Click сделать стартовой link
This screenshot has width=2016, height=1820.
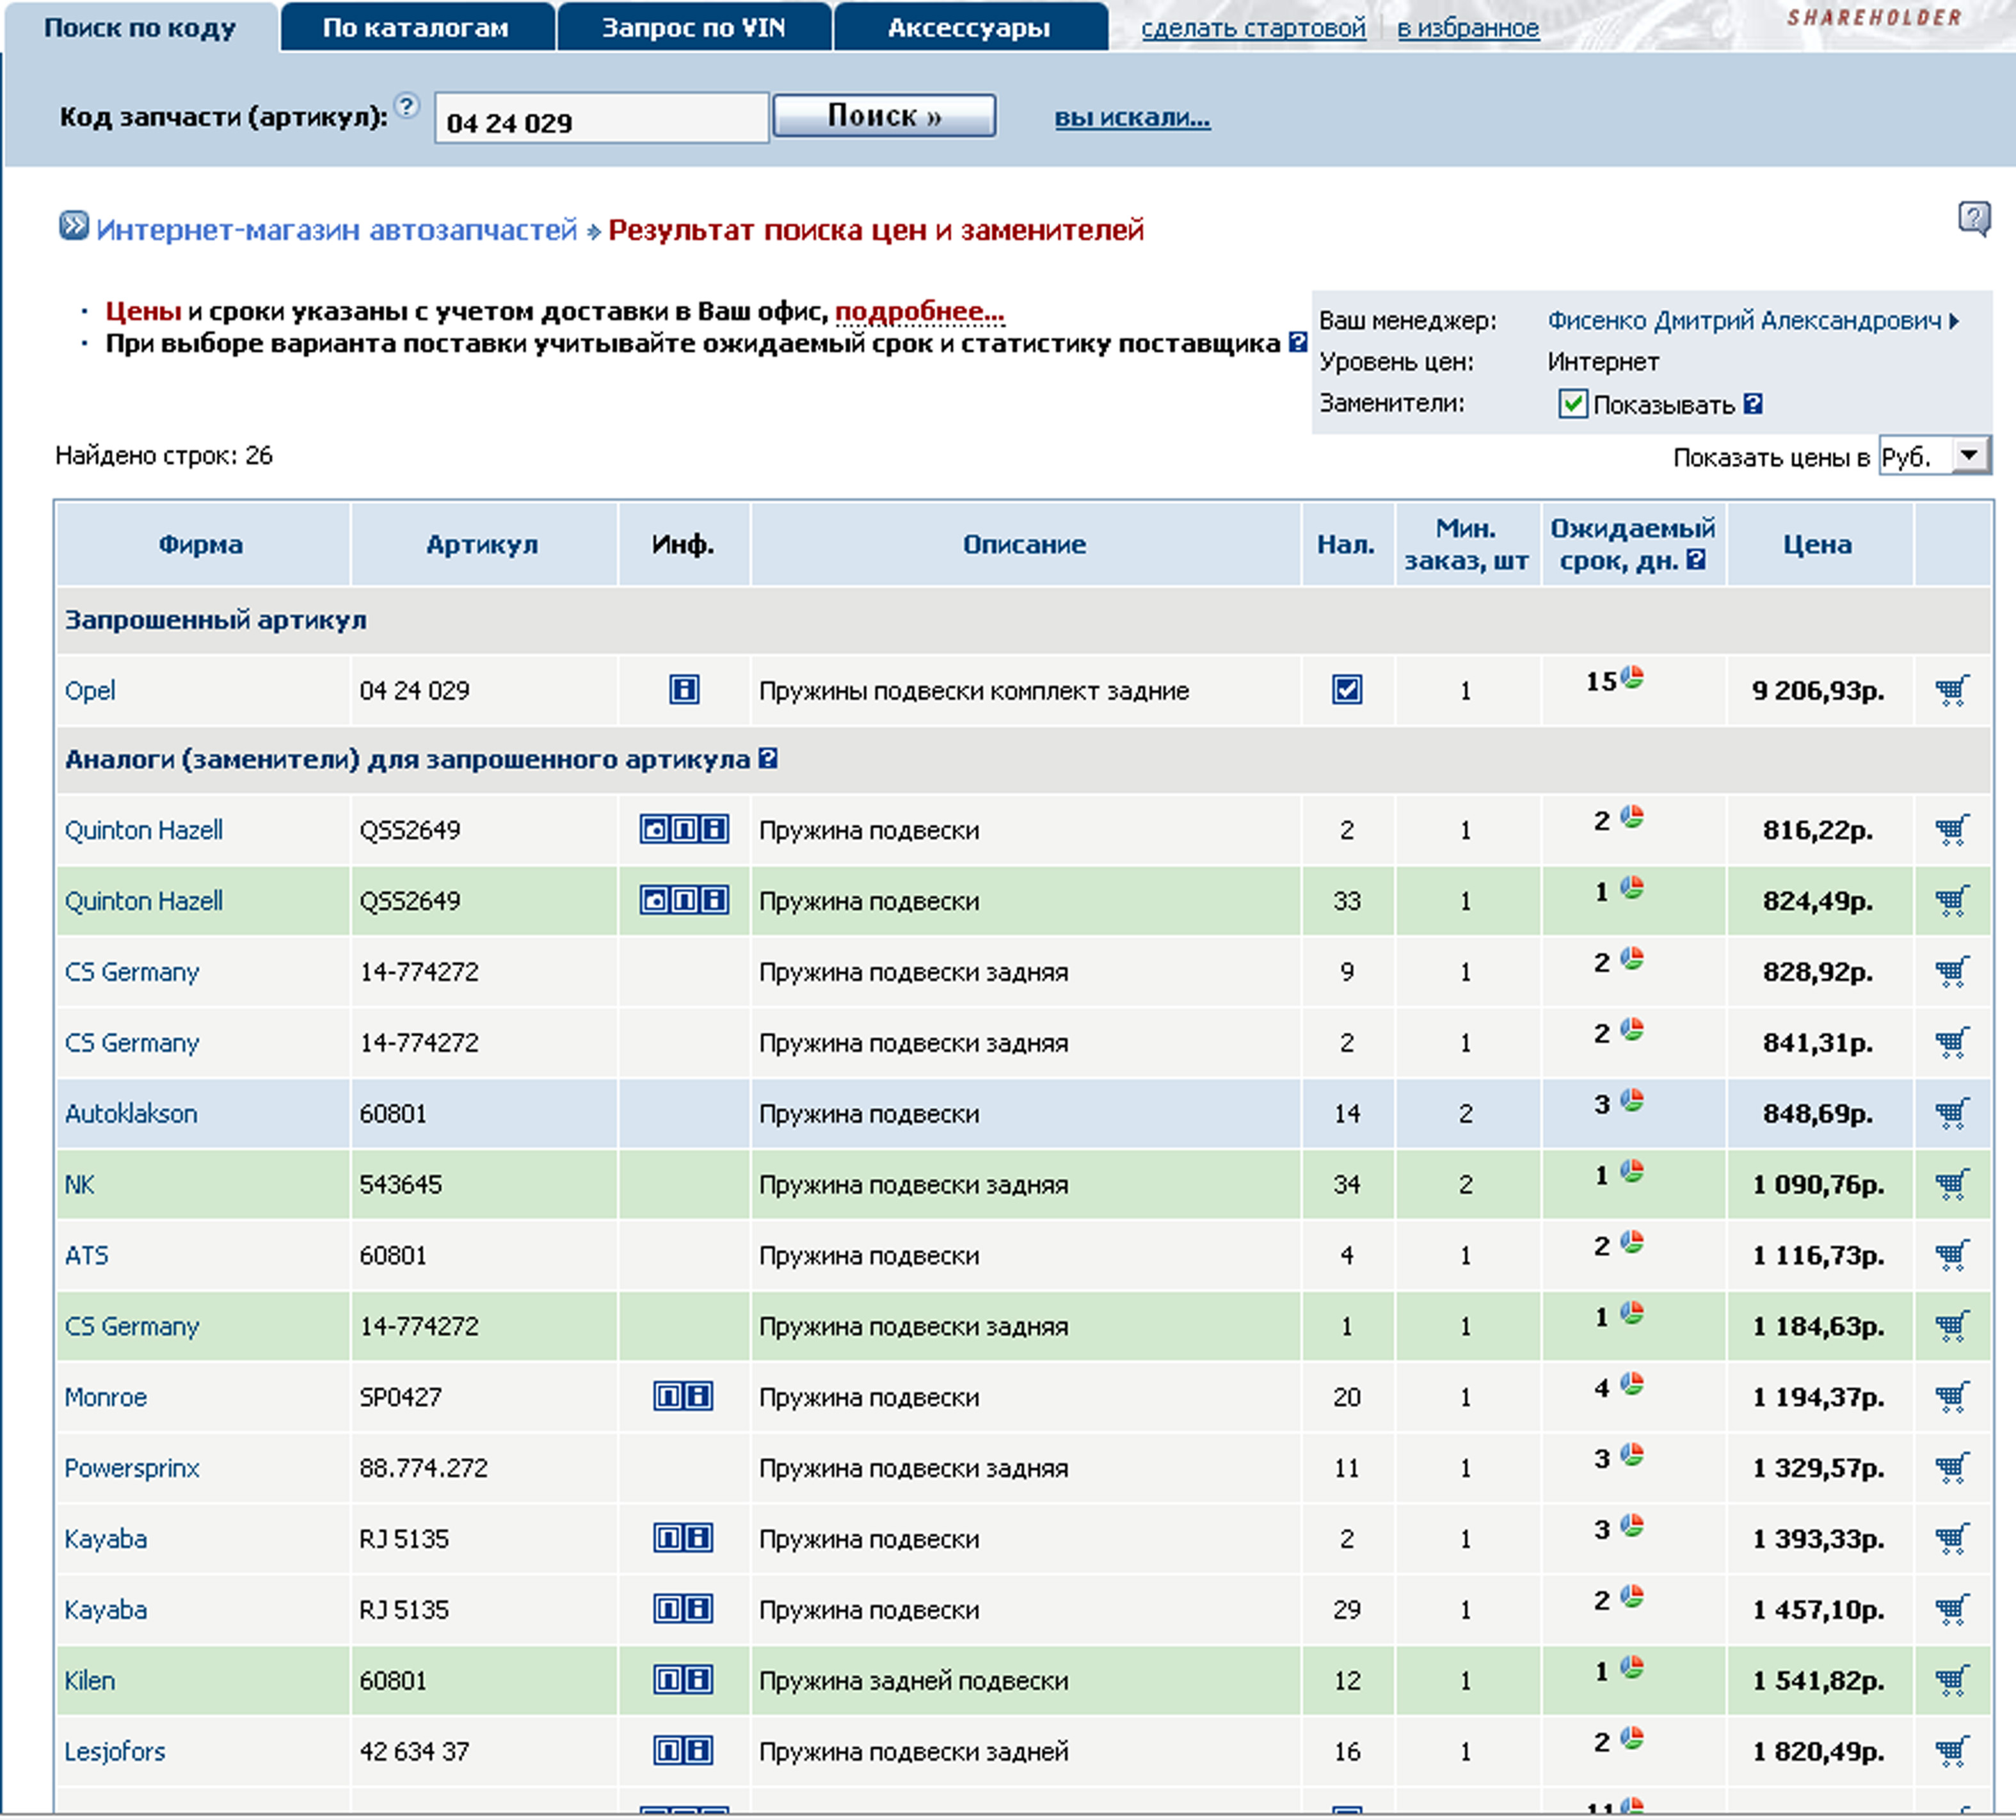point(1253,28)
